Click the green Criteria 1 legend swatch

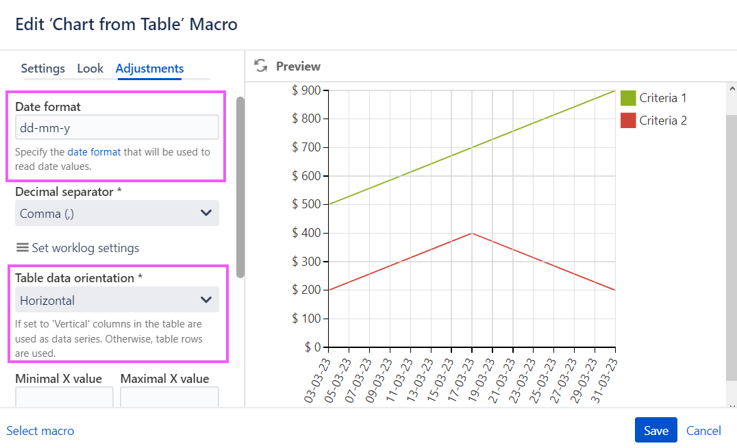pyautogui.click(x=627, y=97)
